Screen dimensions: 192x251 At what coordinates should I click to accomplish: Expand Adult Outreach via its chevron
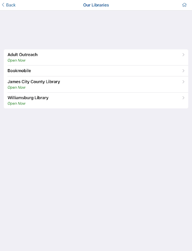tap(183, 55)
